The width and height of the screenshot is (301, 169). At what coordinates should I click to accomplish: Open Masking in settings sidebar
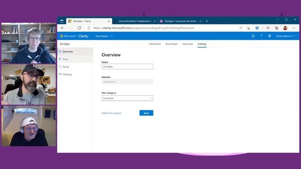pos(75,74)
